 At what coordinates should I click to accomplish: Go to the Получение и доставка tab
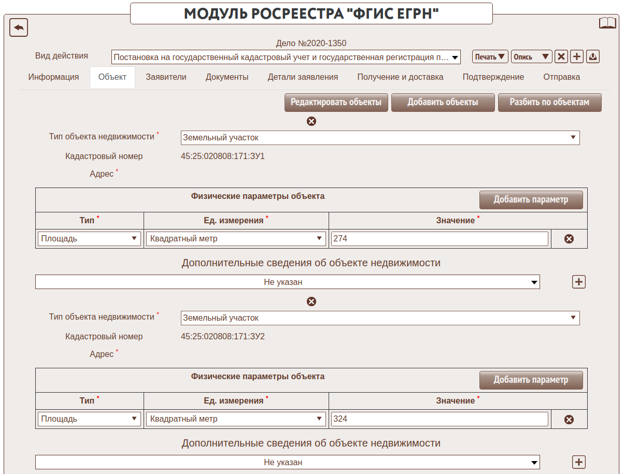(400, 77)
